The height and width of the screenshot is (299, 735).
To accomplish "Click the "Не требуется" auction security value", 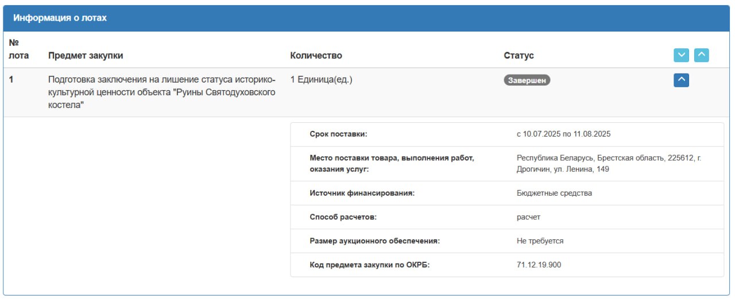I will 540,241.
